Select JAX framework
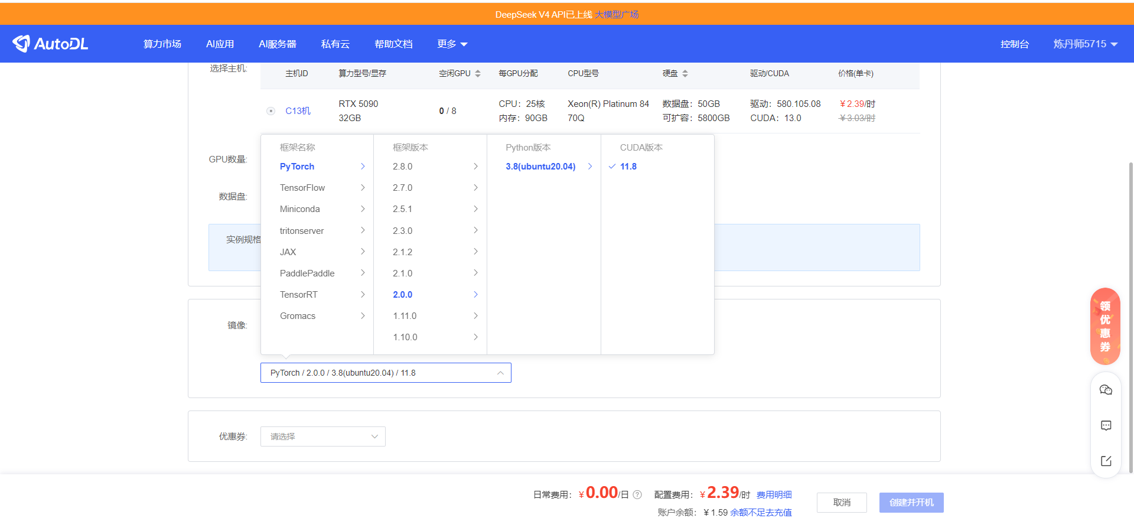The height and width of the screenshot is (518, 1134). 317,252
